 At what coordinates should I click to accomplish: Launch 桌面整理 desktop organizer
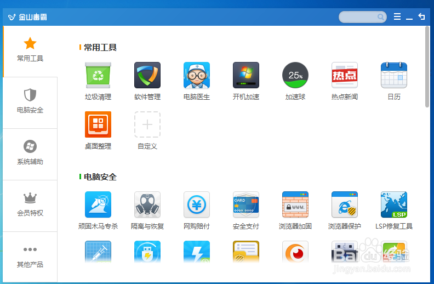click(x=98, y=124)
